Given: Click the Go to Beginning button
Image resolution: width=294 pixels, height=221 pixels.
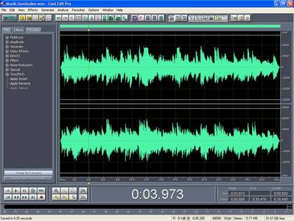Looking at the screenshot, I should click(x=8, y=198).
